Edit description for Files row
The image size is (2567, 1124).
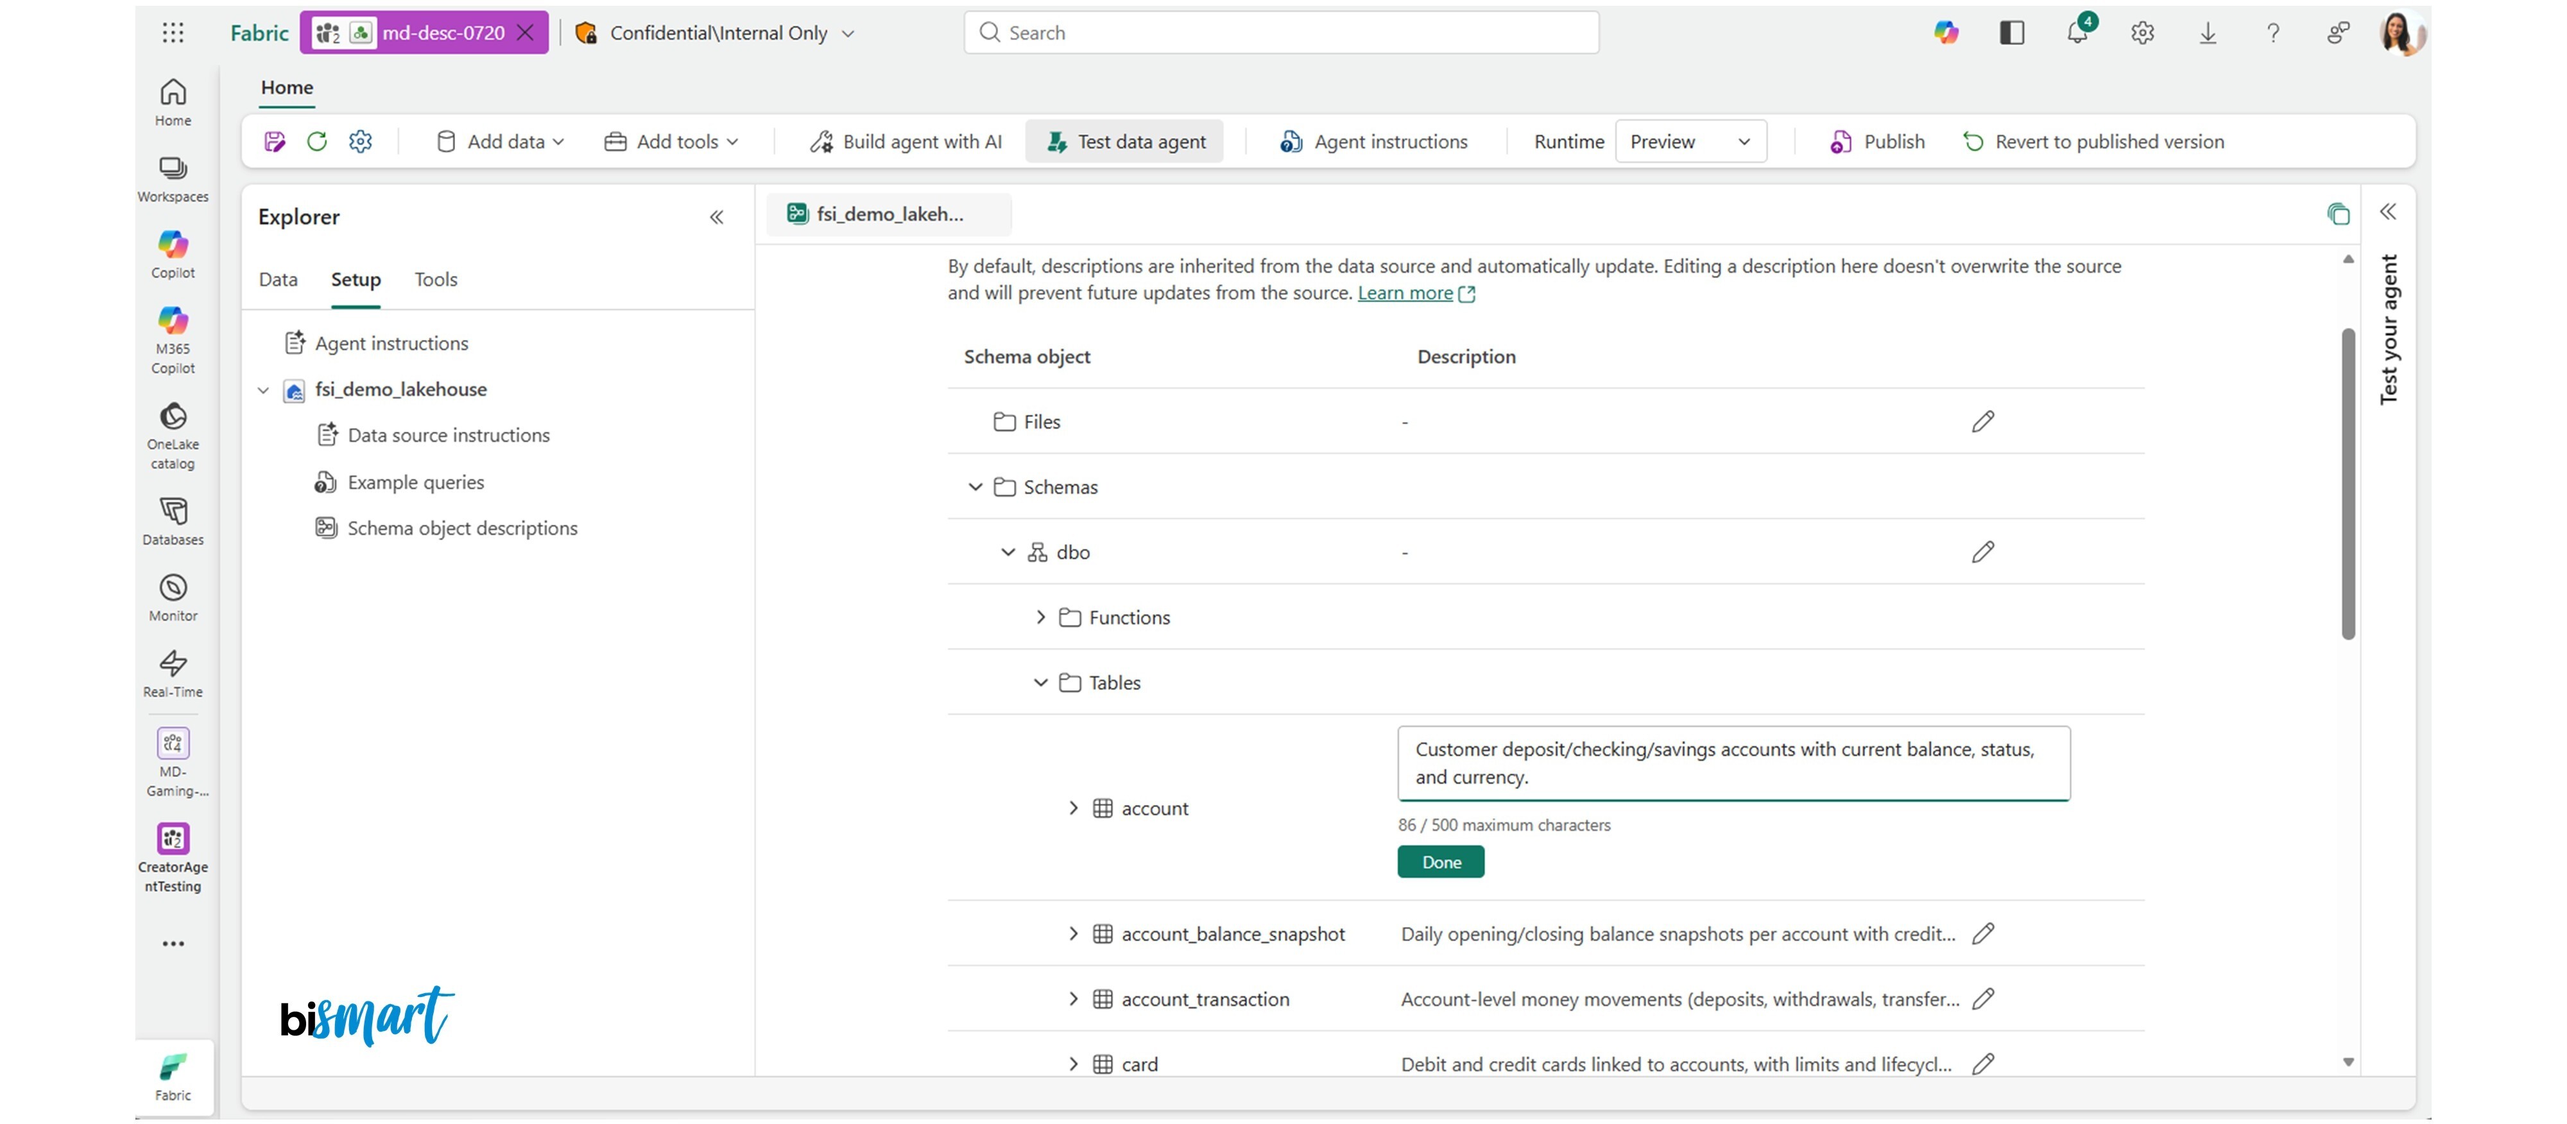tap(1983, 422)
